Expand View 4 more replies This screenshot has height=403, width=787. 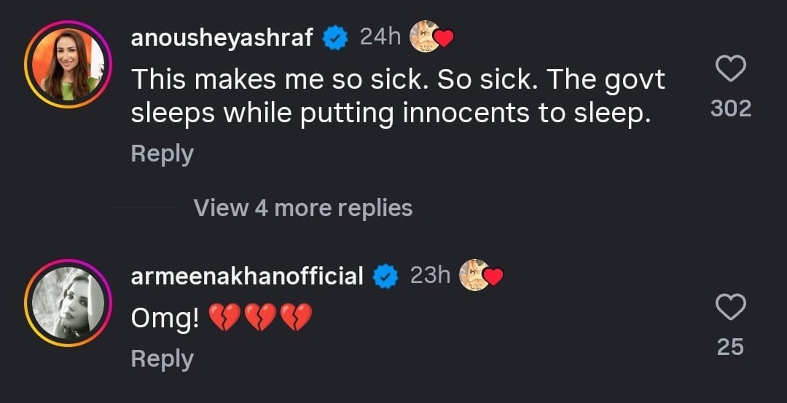(x=302, y=208)
